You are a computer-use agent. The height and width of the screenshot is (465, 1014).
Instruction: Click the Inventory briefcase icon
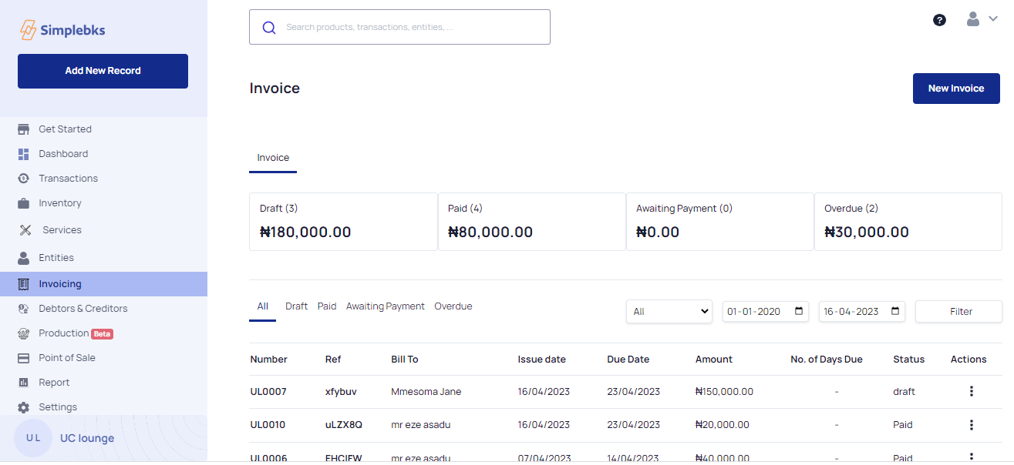pos(24,203)
